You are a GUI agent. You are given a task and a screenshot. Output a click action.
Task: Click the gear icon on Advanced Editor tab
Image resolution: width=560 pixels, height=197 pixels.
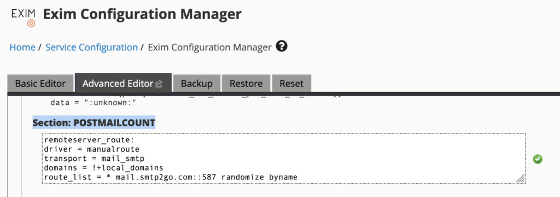pyautogui.click(x=159, y=84)
